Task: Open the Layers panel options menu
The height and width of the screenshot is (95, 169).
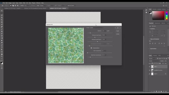Action: (x=168, y=56)
